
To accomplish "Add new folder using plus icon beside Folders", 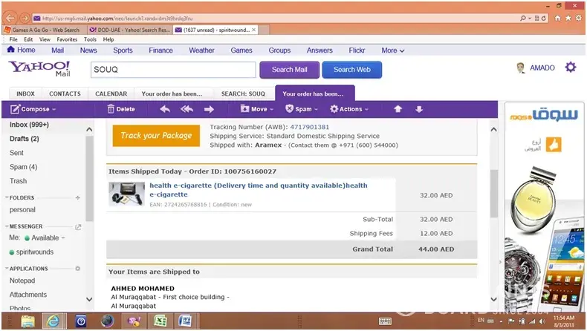I will 77,198.
